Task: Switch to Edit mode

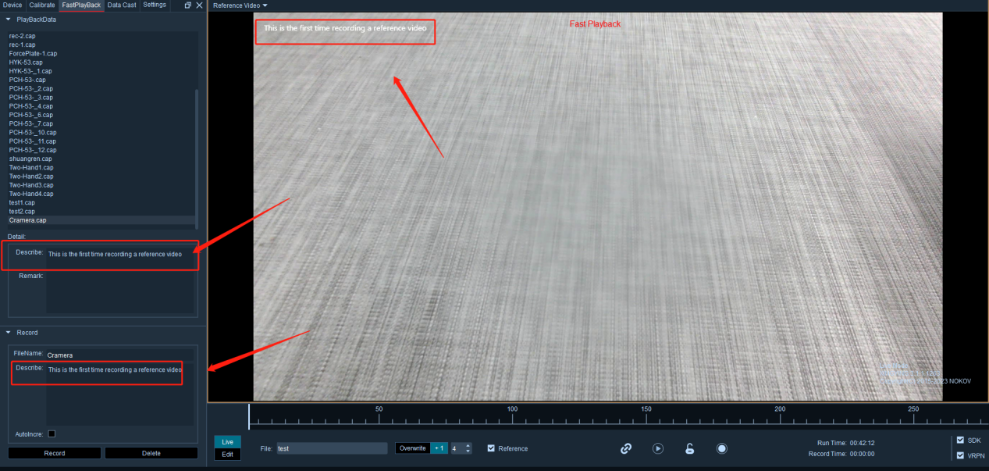Action: (x=227, y=455)
